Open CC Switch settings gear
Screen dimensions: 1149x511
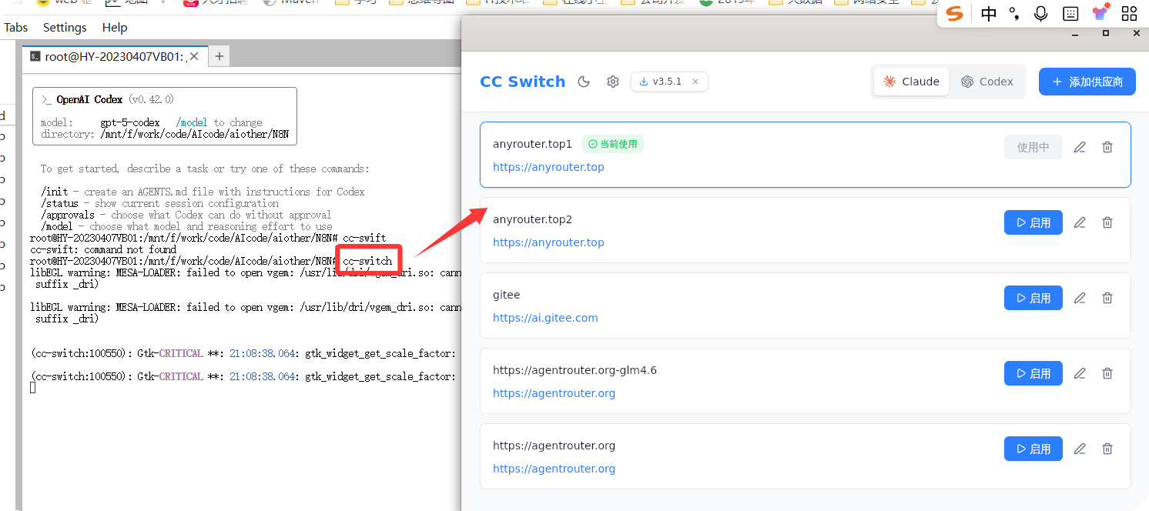(613, 82)
